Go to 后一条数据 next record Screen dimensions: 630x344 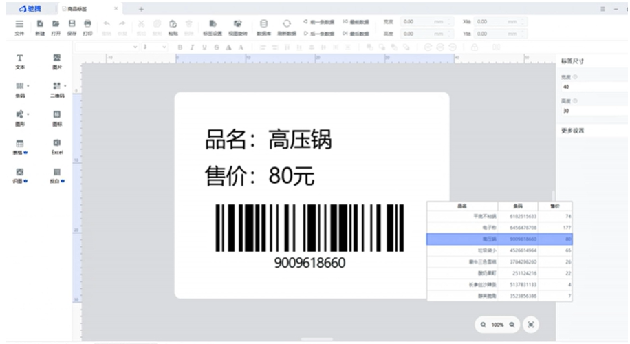(319, 34)
